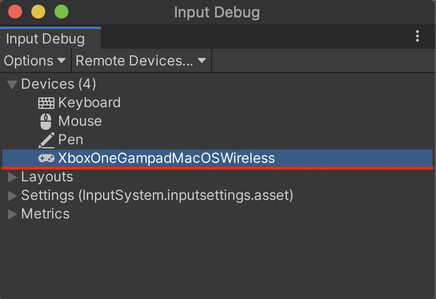The height and width of the screenshot is (299, 436).
Task: Click the Metrics label
Action: (45, 214)
